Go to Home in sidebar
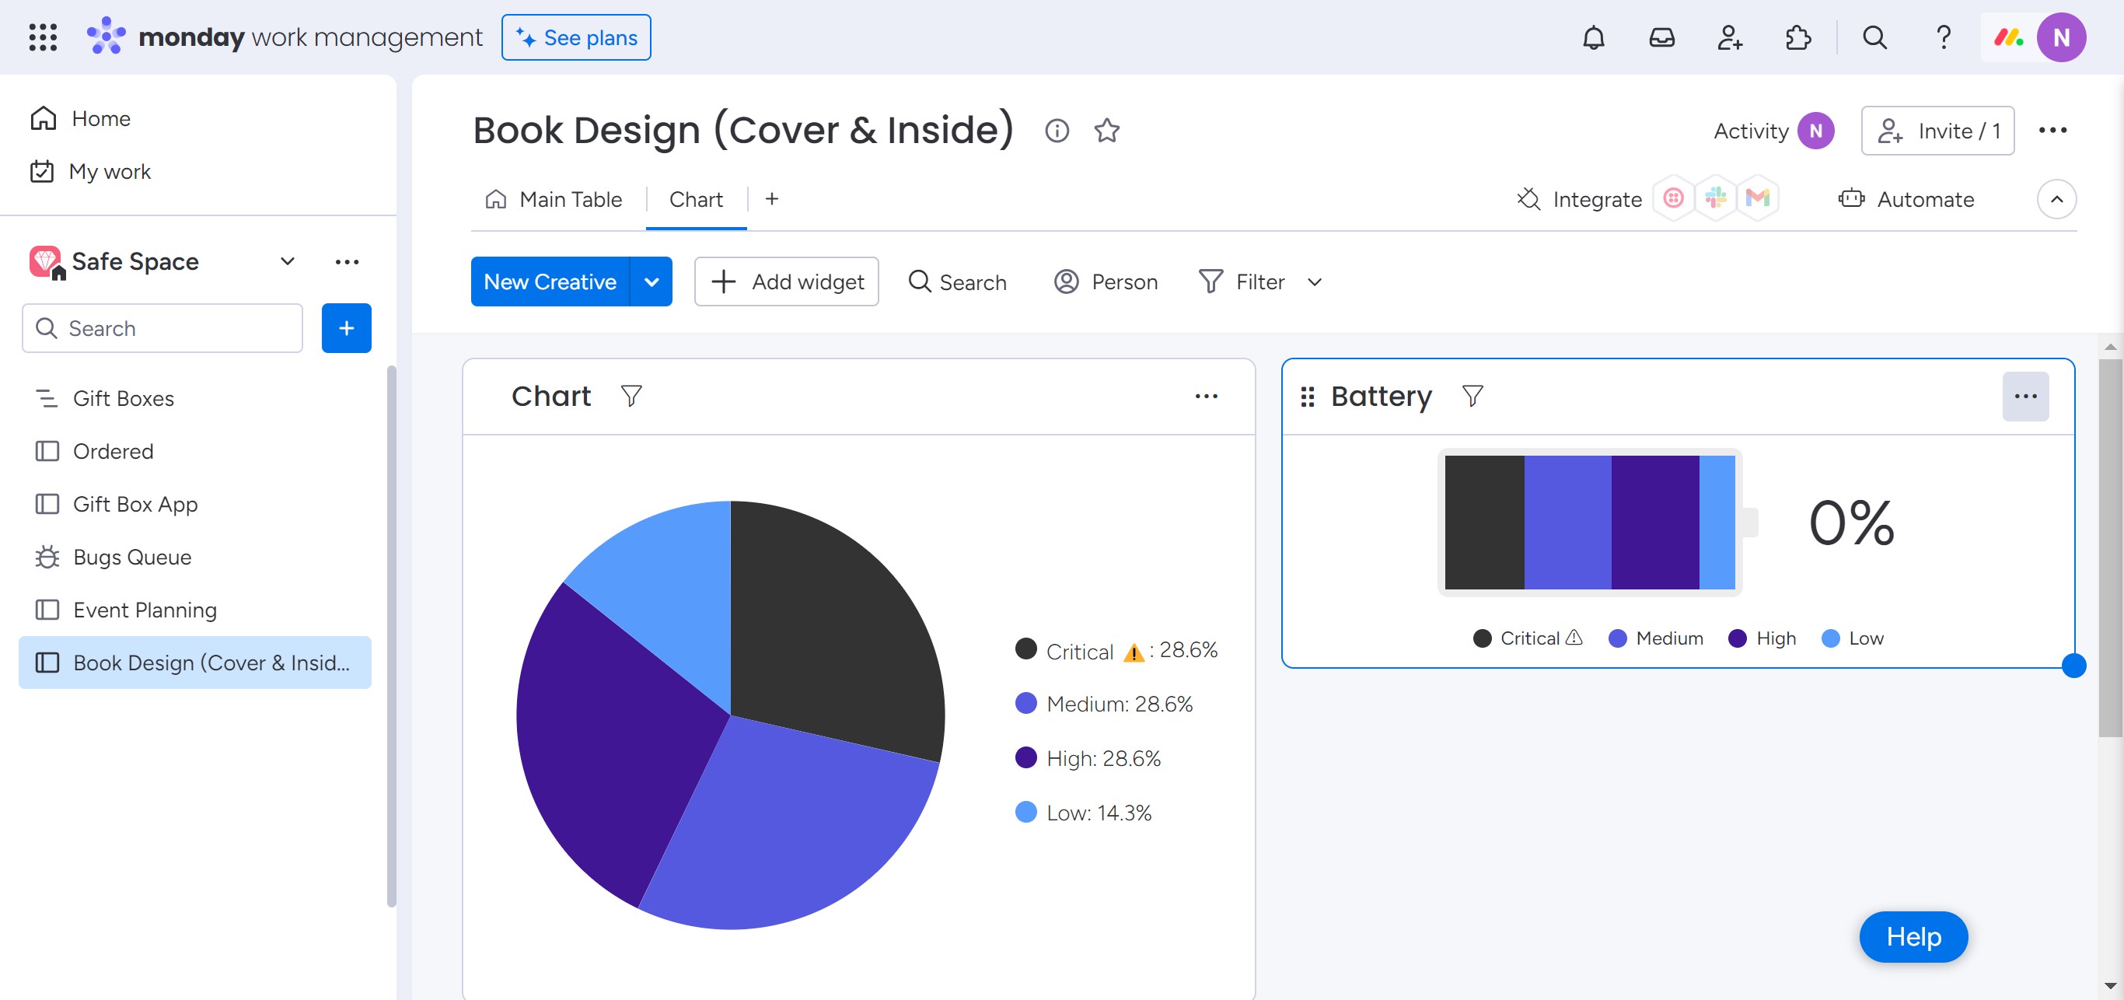Viewport: 2124px width, 1000px height. pyautogui.click(x=80, y=118)
